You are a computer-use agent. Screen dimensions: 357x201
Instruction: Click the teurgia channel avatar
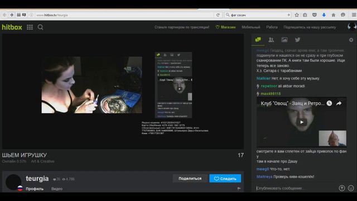(x=13, y=182)
